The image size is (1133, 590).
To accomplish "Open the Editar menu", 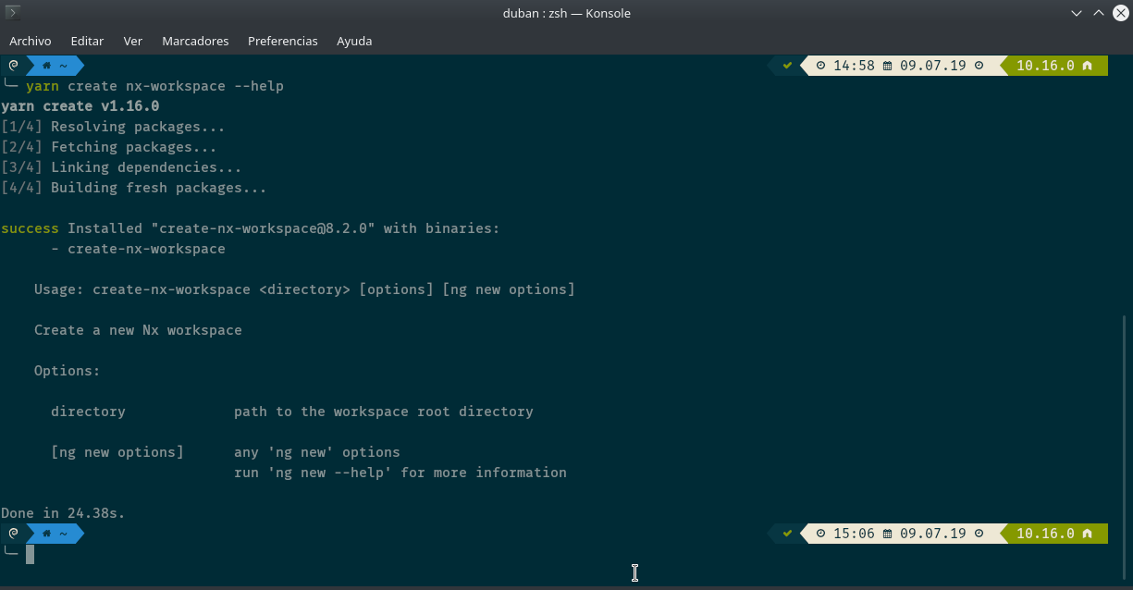I will (87, 41).
